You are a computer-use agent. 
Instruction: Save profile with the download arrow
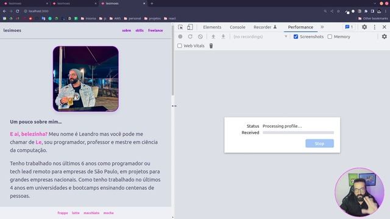tap(223, 36)
